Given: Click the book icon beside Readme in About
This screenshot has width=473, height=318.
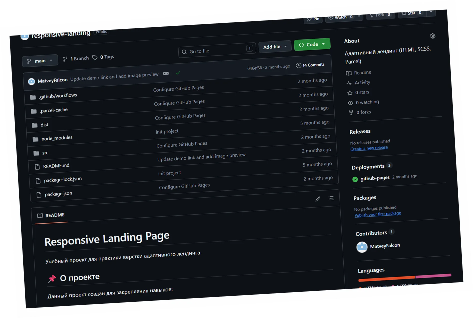Looking at the screenshot, I should pos(349,73).
